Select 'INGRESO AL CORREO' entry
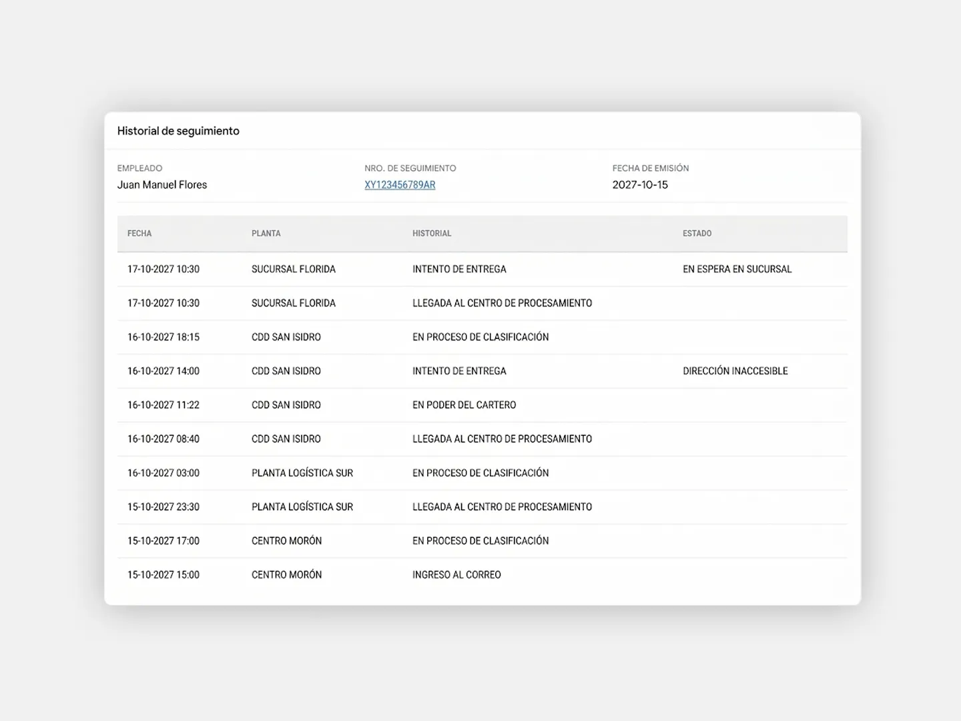The height and width of the screenshot is (721, 961). (456, 575)
